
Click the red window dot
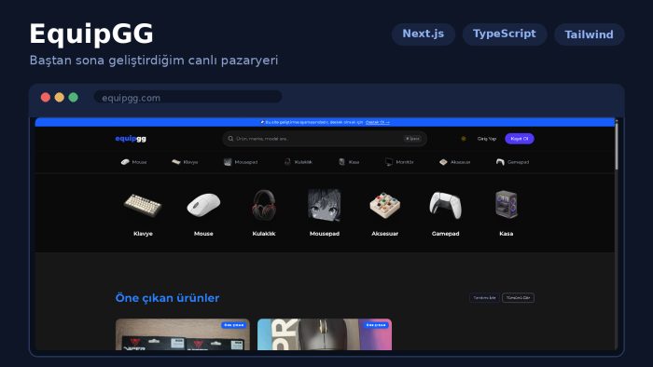point(46,97)
